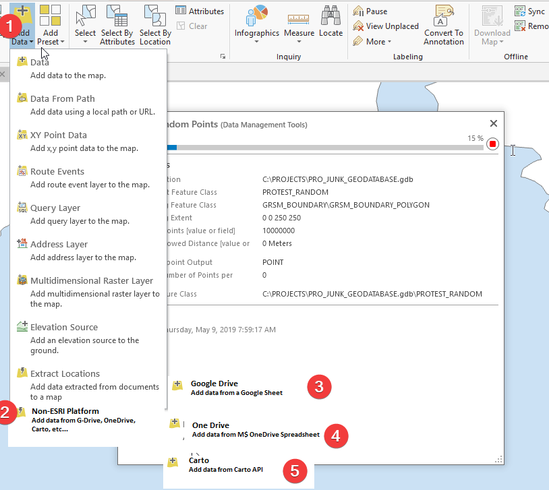Click the Extract Locations icon
The width and height of the screenshot is (549, 490).
point(22,373)
